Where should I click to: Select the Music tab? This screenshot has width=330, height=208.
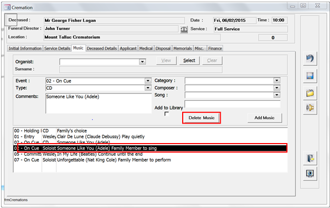click(x=78, y=48)
